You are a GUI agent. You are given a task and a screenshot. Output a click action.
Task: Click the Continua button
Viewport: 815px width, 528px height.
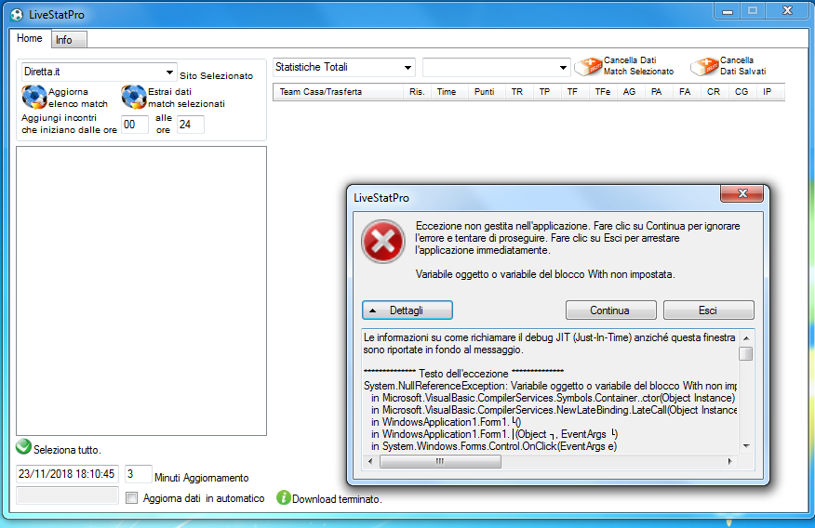click(x=610, y=310)
